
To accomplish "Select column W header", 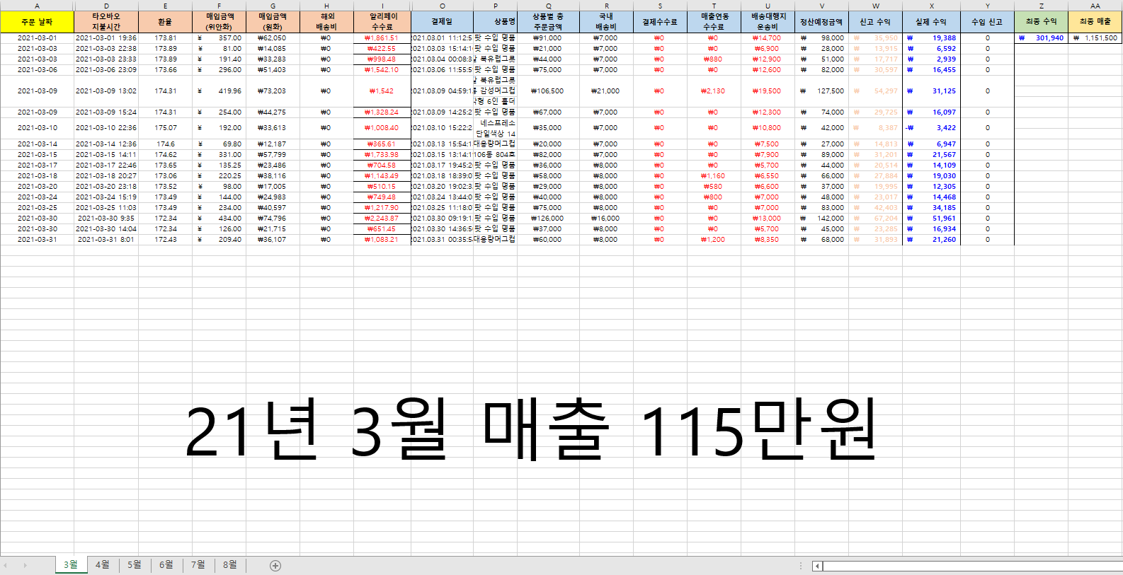I will 875,6.
